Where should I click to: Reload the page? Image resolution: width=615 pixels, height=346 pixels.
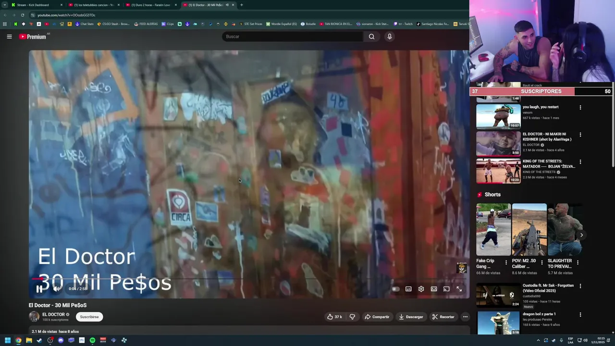(x=23, y=15)
